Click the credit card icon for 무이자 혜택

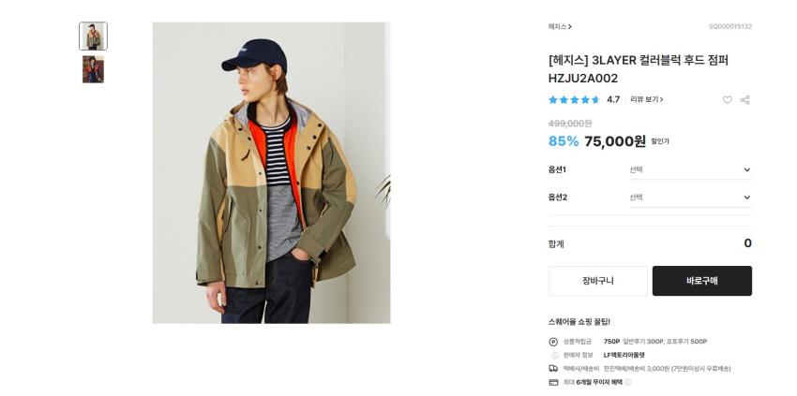553,382
